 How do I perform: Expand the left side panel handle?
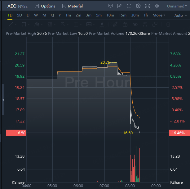[x=3, y=100]
